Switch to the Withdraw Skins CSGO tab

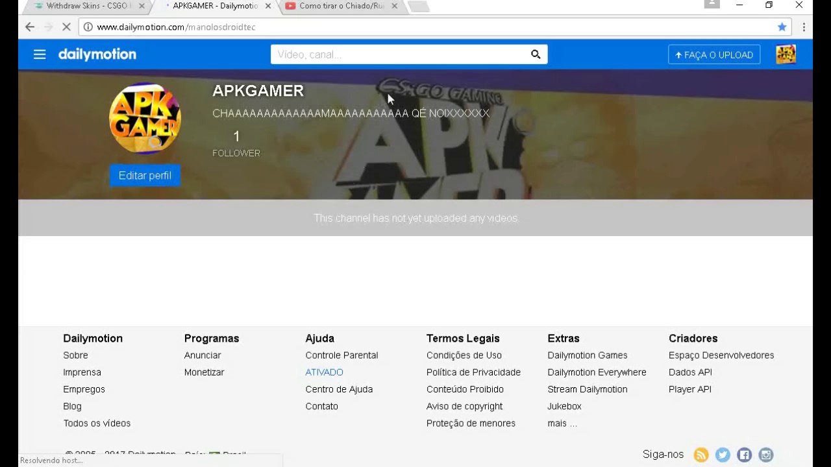[90, 6]
